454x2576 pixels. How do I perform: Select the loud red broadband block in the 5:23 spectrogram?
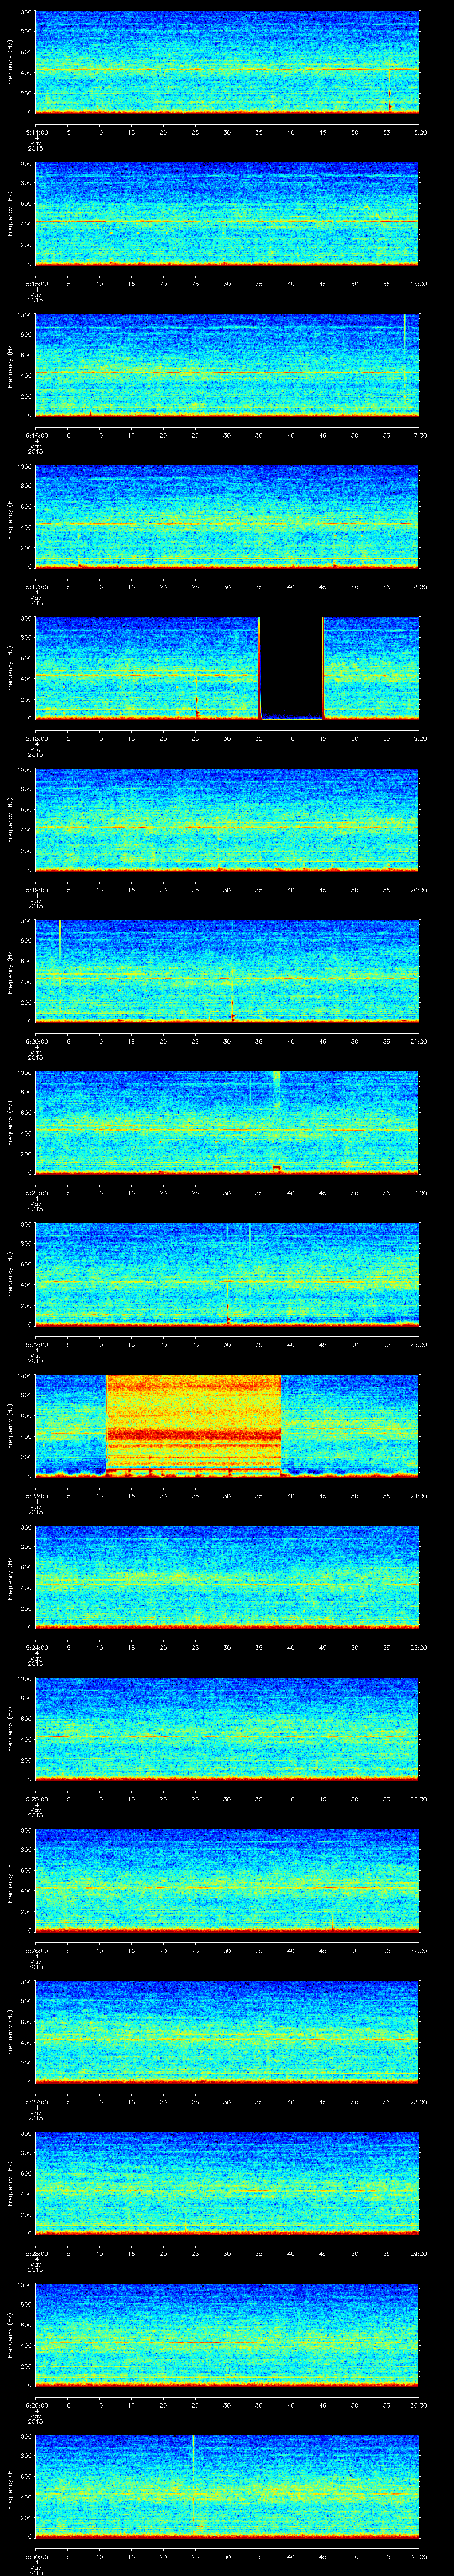[x=194, y=1425]
